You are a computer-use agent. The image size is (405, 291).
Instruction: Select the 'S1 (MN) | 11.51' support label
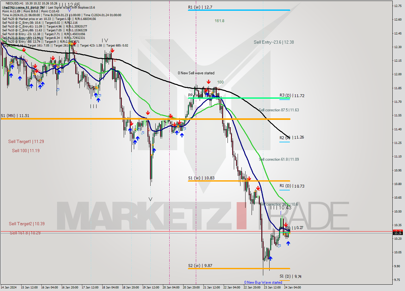tap(15, 116)
